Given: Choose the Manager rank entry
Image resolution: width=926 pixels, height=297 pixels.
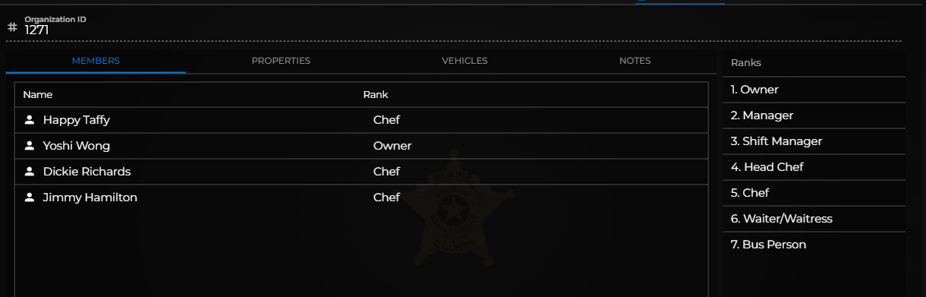Looking at the screenshot, I should point(814,115).
